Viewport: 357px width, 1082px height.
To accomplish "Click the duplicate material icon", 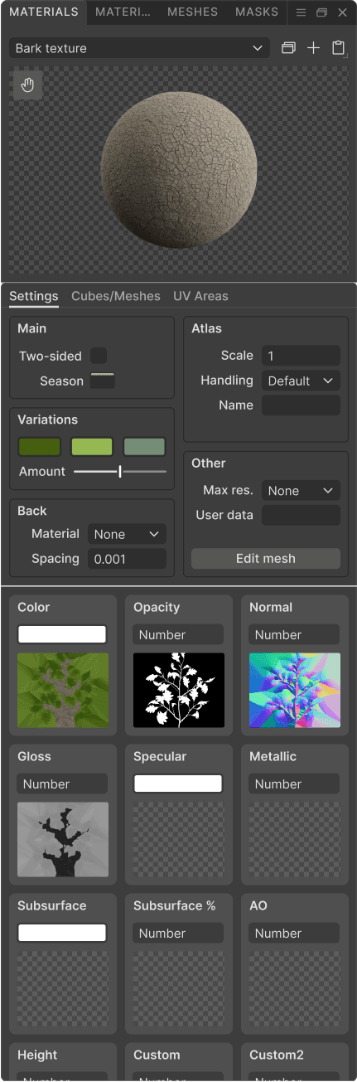I will pyautogui.click(x=288, y=48).
